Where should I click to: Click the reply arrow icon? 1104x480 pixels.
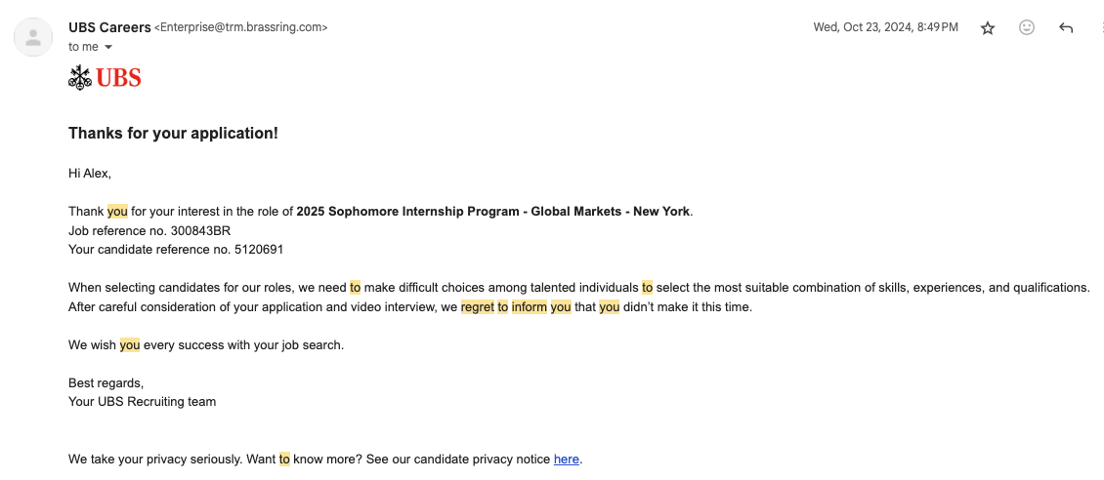[1066, 28]
